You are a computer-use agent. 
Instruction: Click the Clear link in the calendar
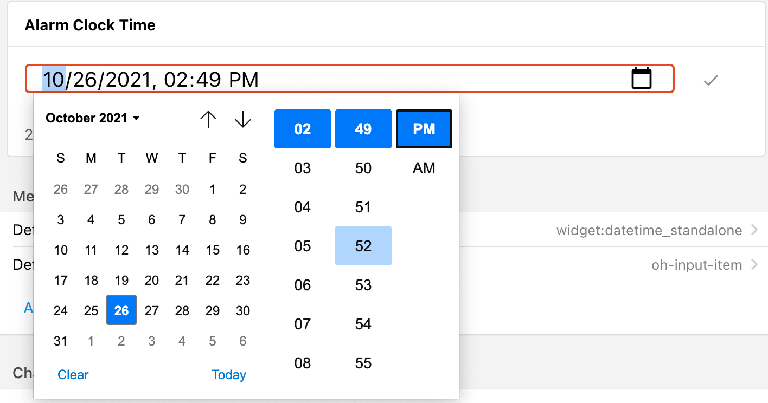tap(73, 375)
